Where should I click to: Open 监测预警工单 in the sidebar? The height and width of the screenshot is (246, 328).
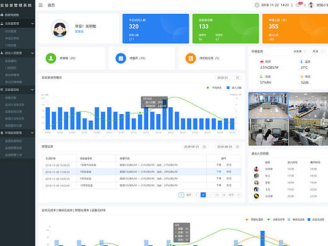[x=13, y=155]
